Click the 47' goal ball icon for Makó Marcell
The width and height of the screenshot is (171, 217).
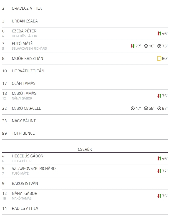[x=133, y=108]
